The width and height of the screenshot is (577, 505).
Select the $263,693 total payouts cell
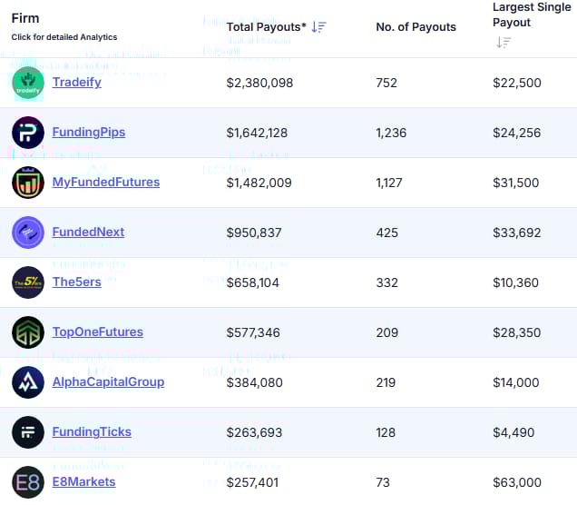click(254, 432)
